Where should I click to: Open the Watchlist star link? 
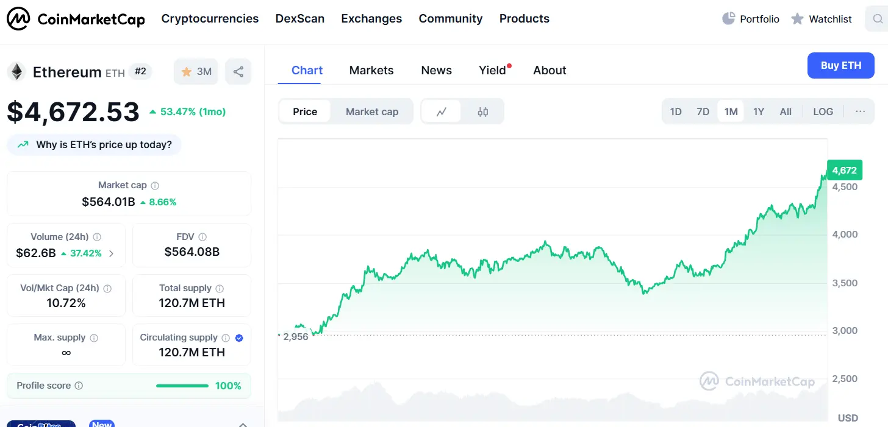click(821, 19)
